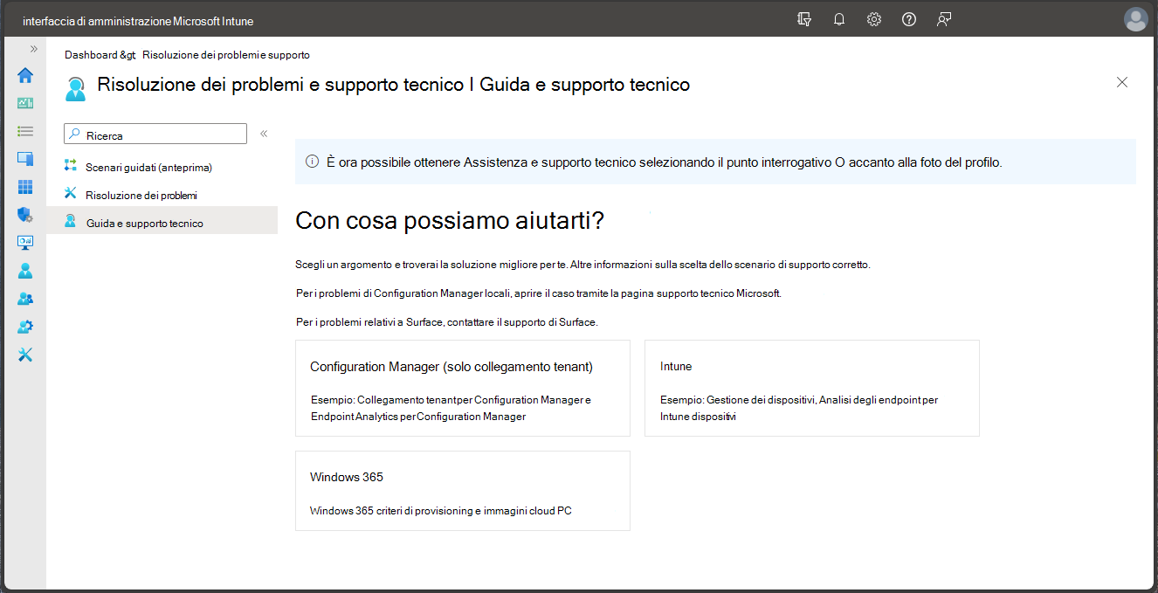Choose the Windows 365 support card

point(463,491)
